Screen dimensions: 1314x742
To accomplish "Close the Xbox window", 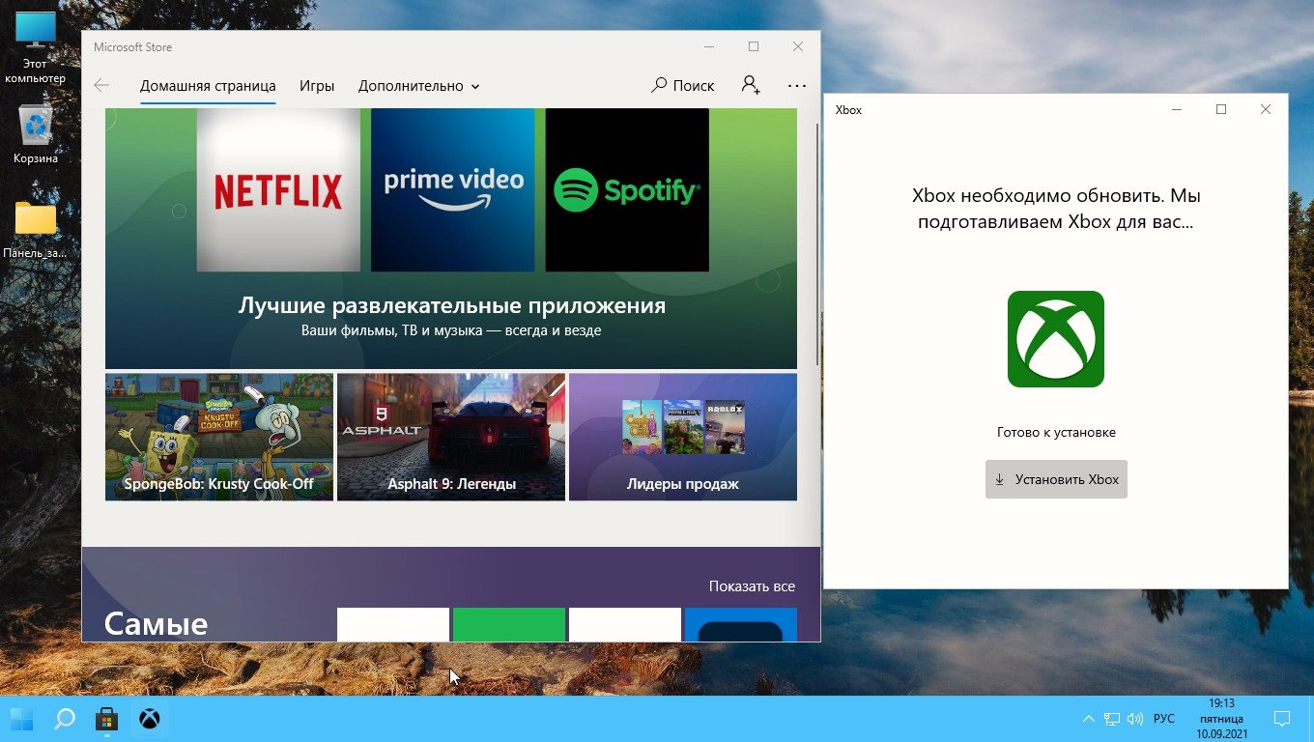I will click(1266, 109).
